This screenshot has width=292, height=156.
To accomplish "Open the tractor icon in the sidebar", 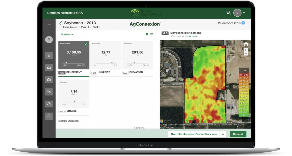I will tap(49, 92).
